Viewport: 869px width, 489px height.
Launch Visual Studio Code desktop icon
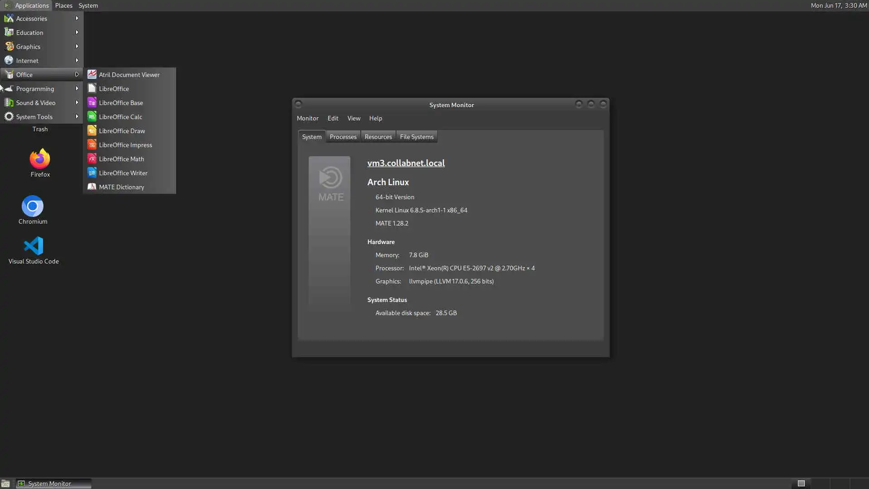[33, 246]
